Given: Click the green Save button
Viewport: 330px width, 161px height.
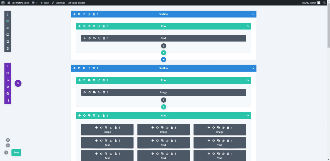Looking at the screenshot, I should tap(16, 152).
